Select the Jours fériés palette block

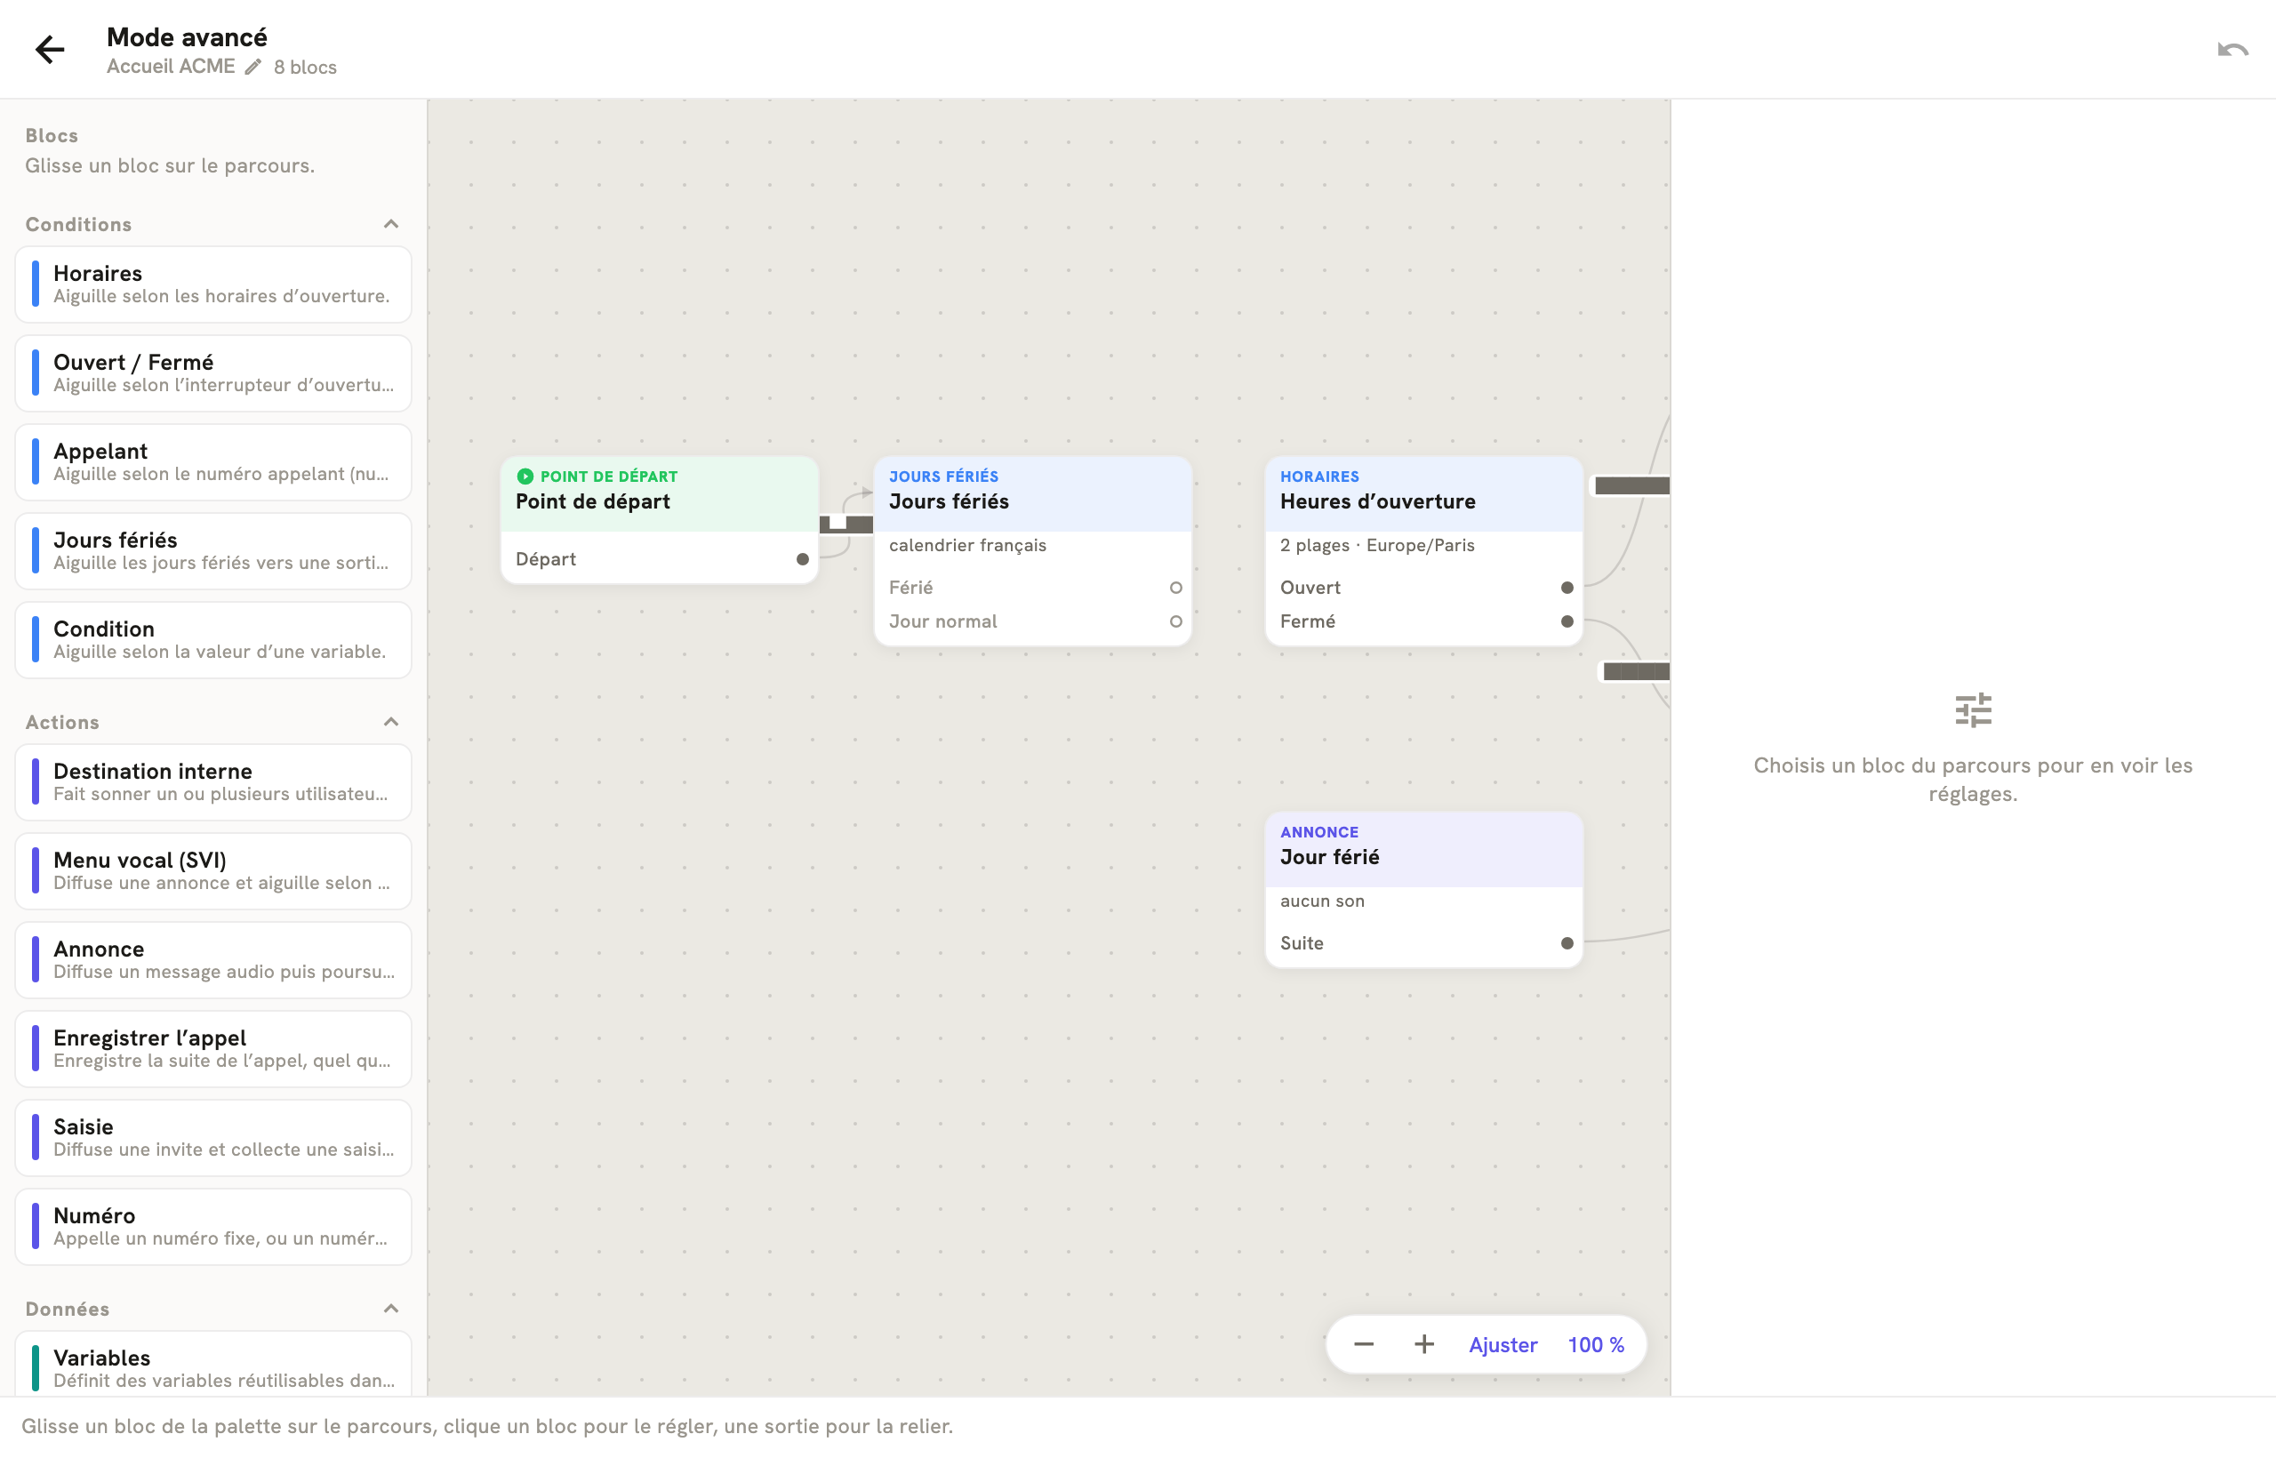pyautogui.click(x=213, y=551)
